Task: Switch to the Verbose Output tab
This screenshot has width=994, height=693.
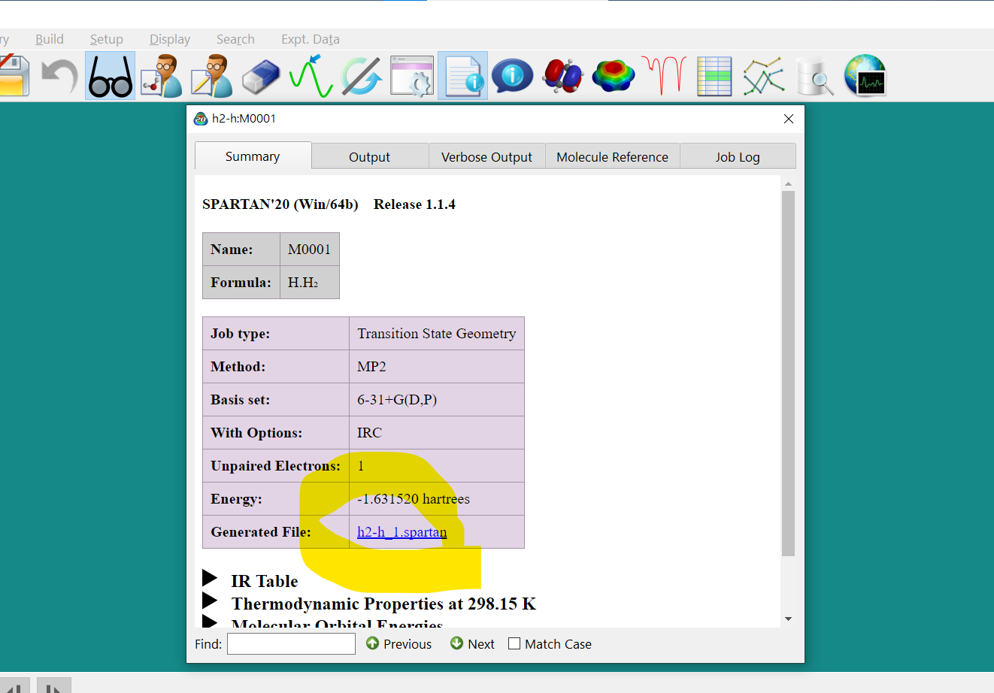Action: point(486,157)
